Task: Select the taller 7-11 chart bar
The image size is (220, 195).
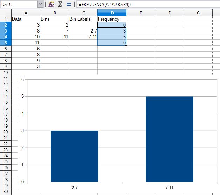Action: point(169,139)
